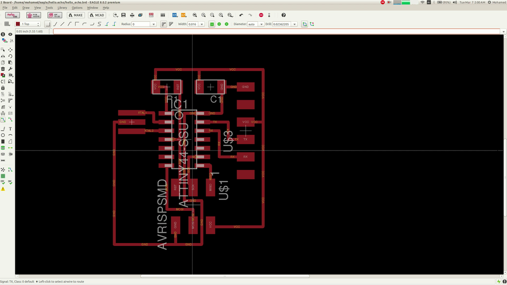Select the Move tool
This screenshot has width=507, height=285.
point(10,50)
